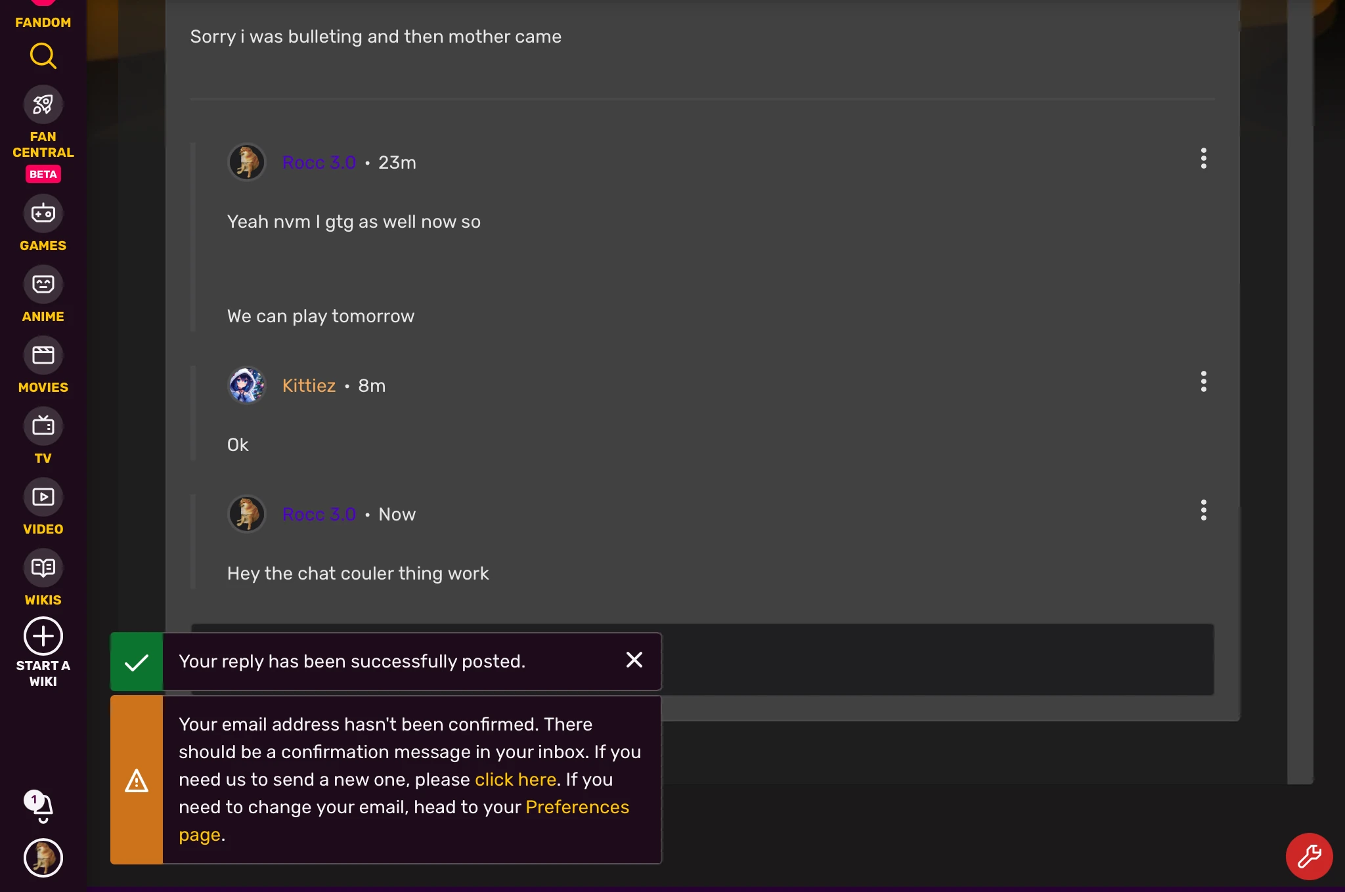Visit Kittiez's profile via username

309,385
